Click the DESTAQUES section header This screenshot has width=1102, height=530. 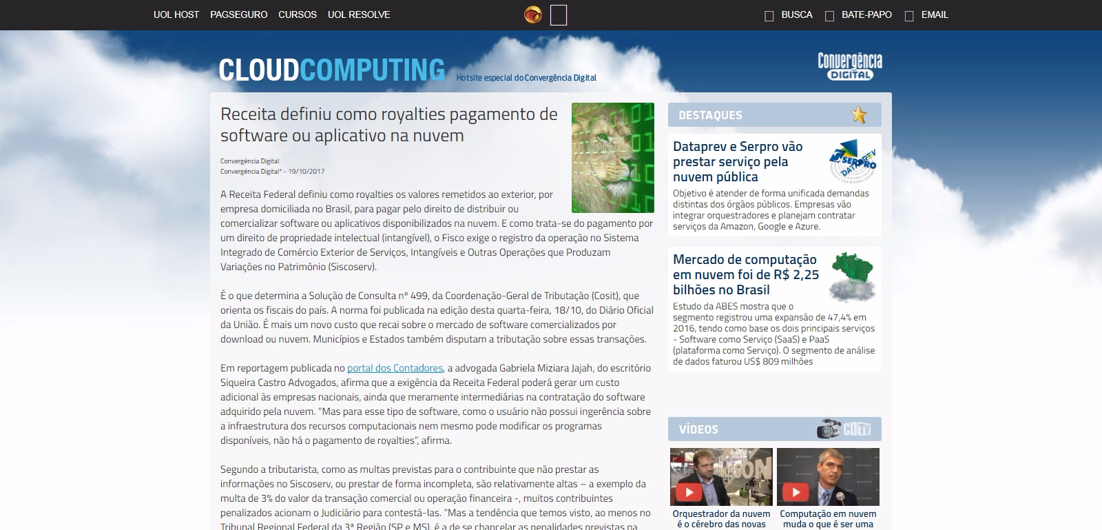pos(775,115)
